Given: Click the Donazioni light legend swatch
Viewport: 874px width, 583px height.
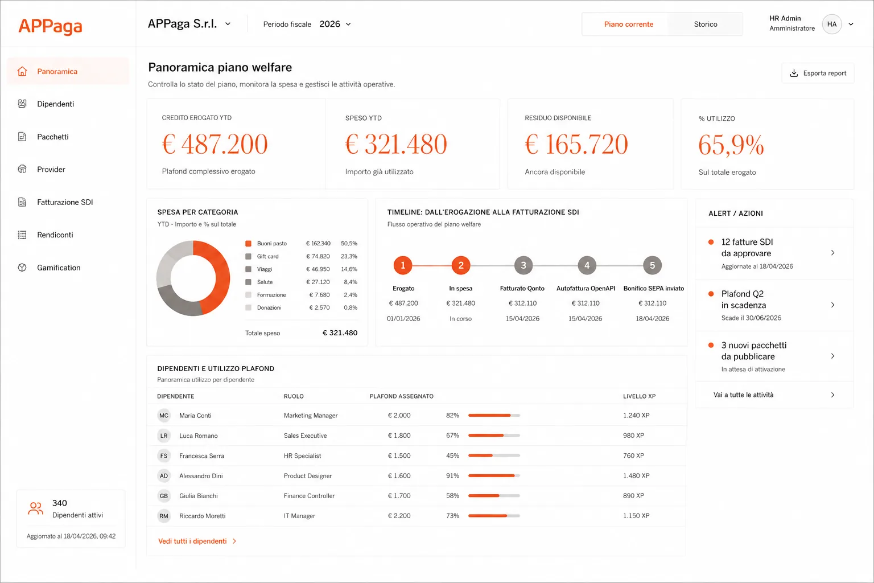Looking at the screenshot, I should pos(248,307).
